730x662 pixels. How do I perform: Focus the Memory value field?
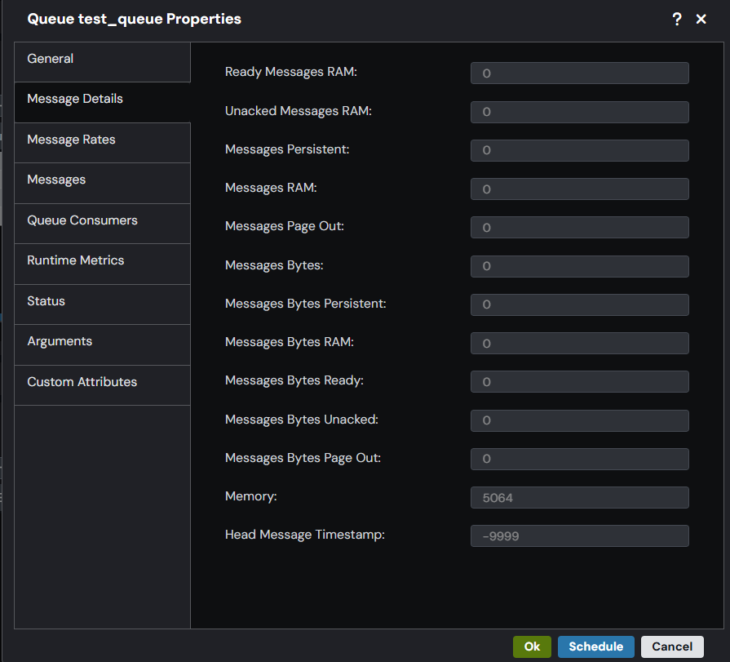point(580,498)
